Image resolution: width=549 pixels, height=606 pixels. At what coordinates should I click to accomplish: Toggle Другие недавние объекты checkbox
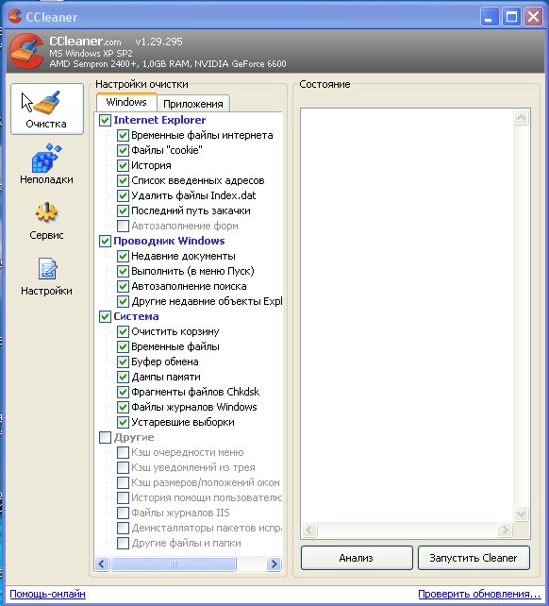pyautogui.click(x=123, y=301)
